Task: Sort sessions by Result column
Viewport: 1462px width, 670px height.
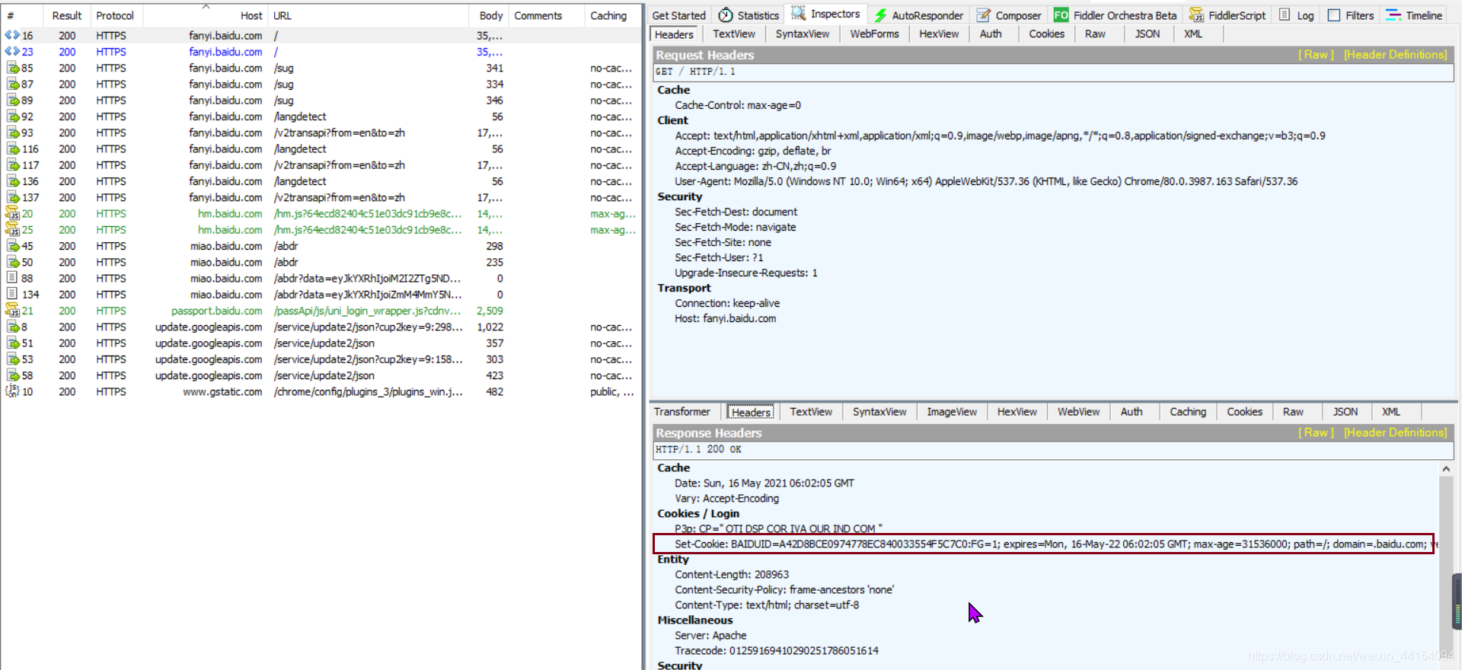Action: tap(67, 15)
